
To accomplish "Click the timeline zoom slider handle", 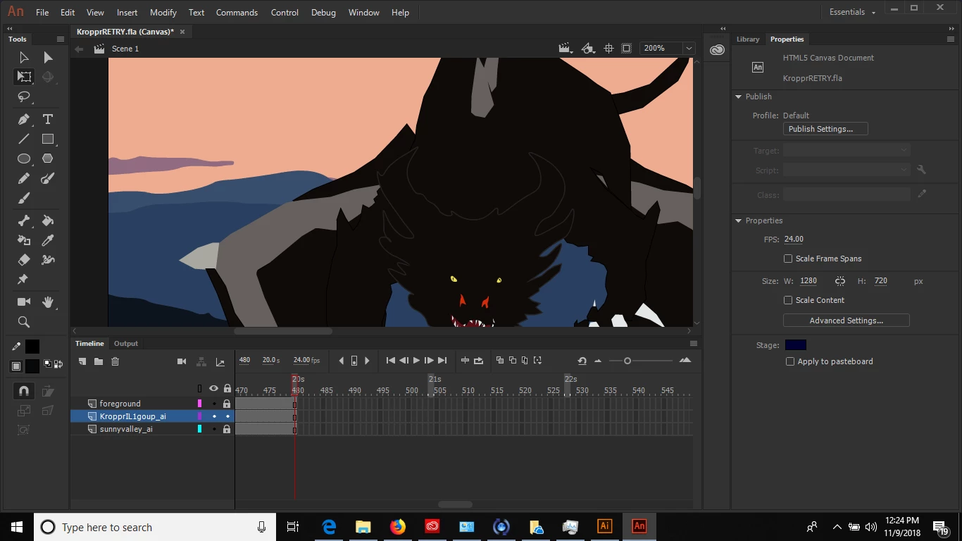I will click(627, 361).
